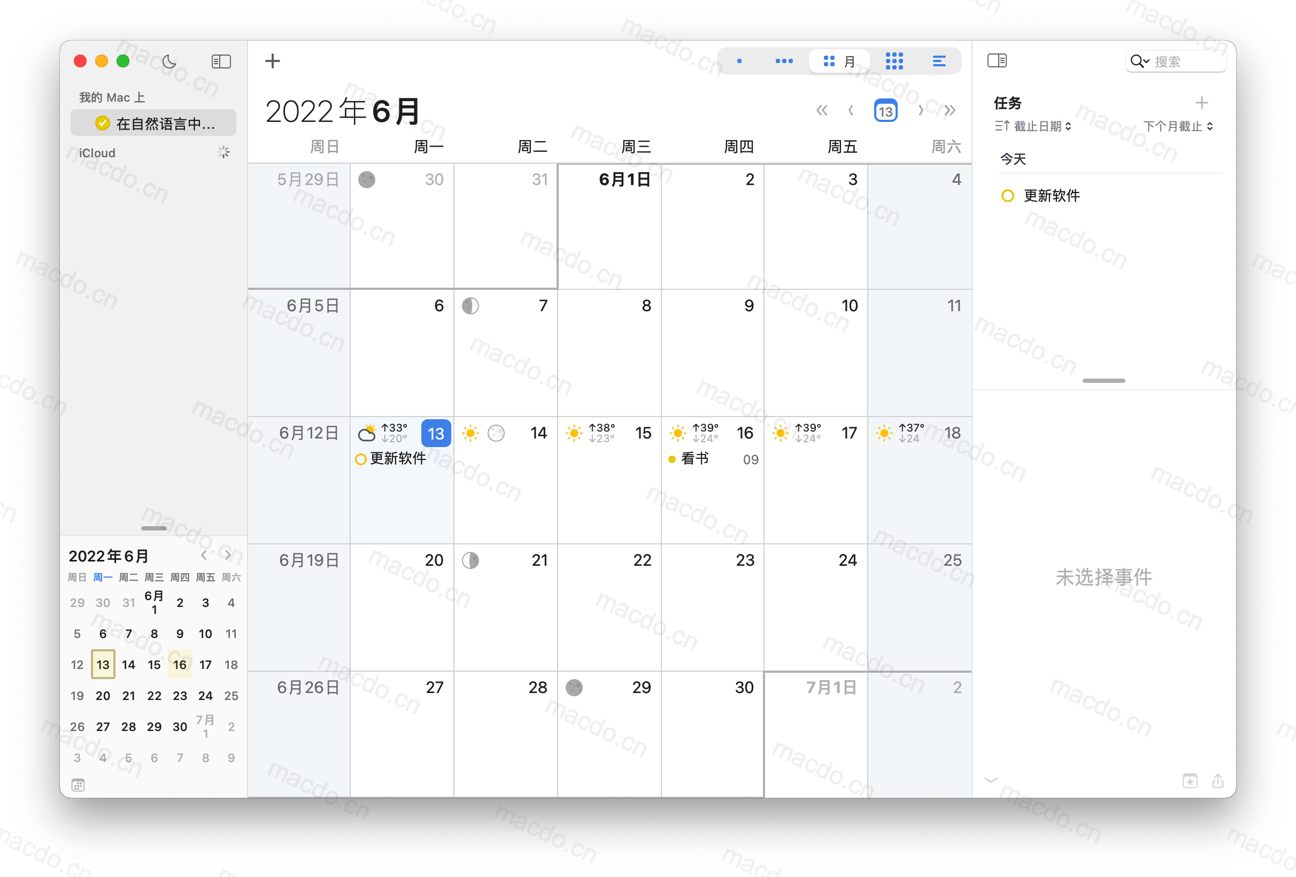Click half-moon icon on June 7
Viewport: 1296px width, 877px height.
tap(470, 306)
